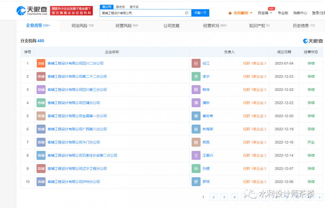Expand 任职 1家企业 in row 10

pos(255,182)
